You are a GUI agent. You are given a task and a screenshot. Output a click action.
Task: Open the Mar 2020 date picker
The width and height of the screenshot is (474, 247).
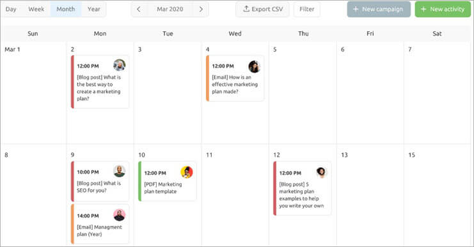click(x=170, y=10)
